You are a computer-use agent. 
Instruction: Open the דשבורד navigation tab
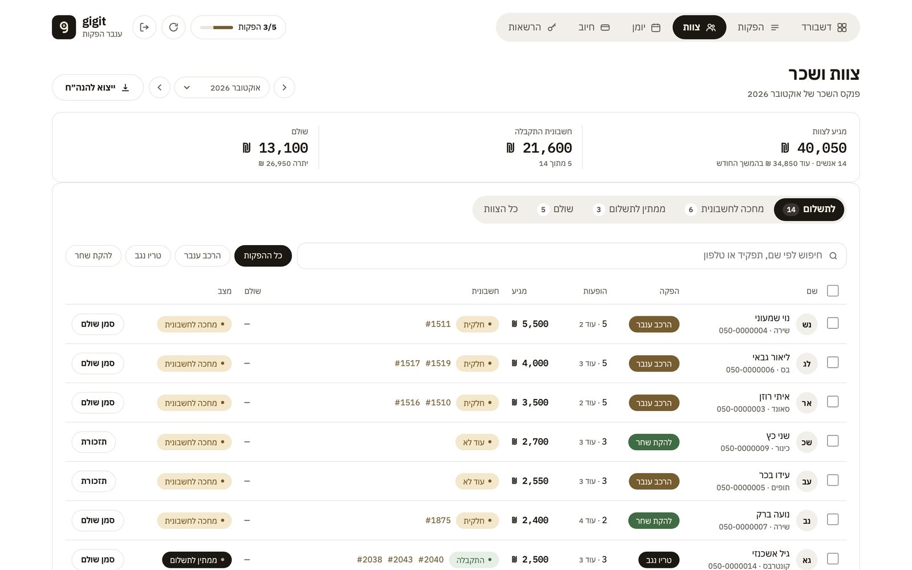pos(824,27)
